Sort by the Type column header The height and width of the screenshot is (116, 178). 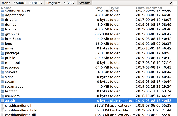(x=122, y=8)
